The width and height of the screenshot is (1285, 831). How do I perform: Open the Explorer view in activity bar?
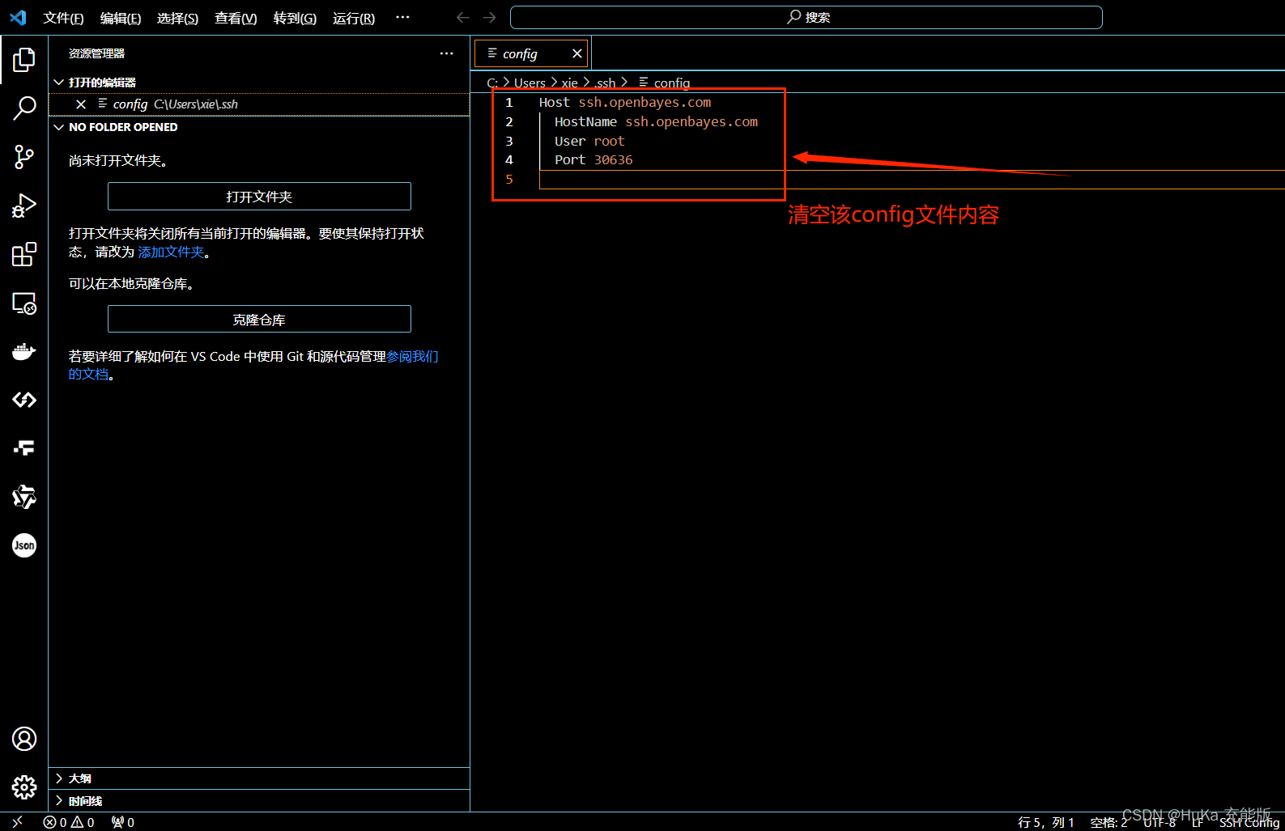click(24, 60)
